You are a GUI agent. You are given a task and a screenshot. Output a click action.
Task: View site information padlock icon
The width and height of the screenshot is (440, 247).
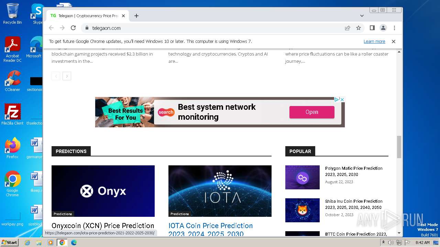pyautogui.click(x=87, y=28)
